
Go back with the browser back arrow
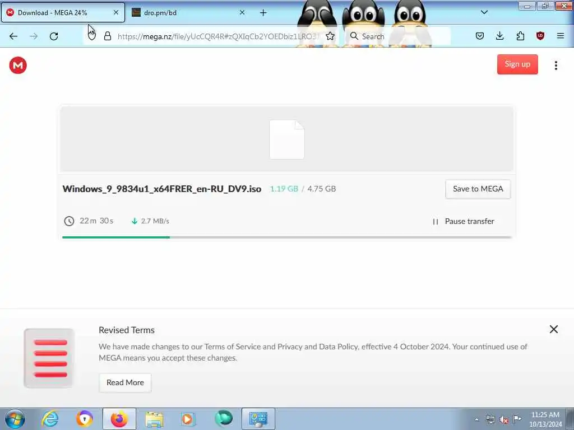[x=13, y=36]
